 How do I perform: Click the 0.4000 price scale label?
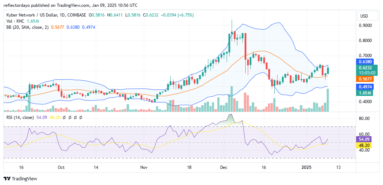point(366,102)
